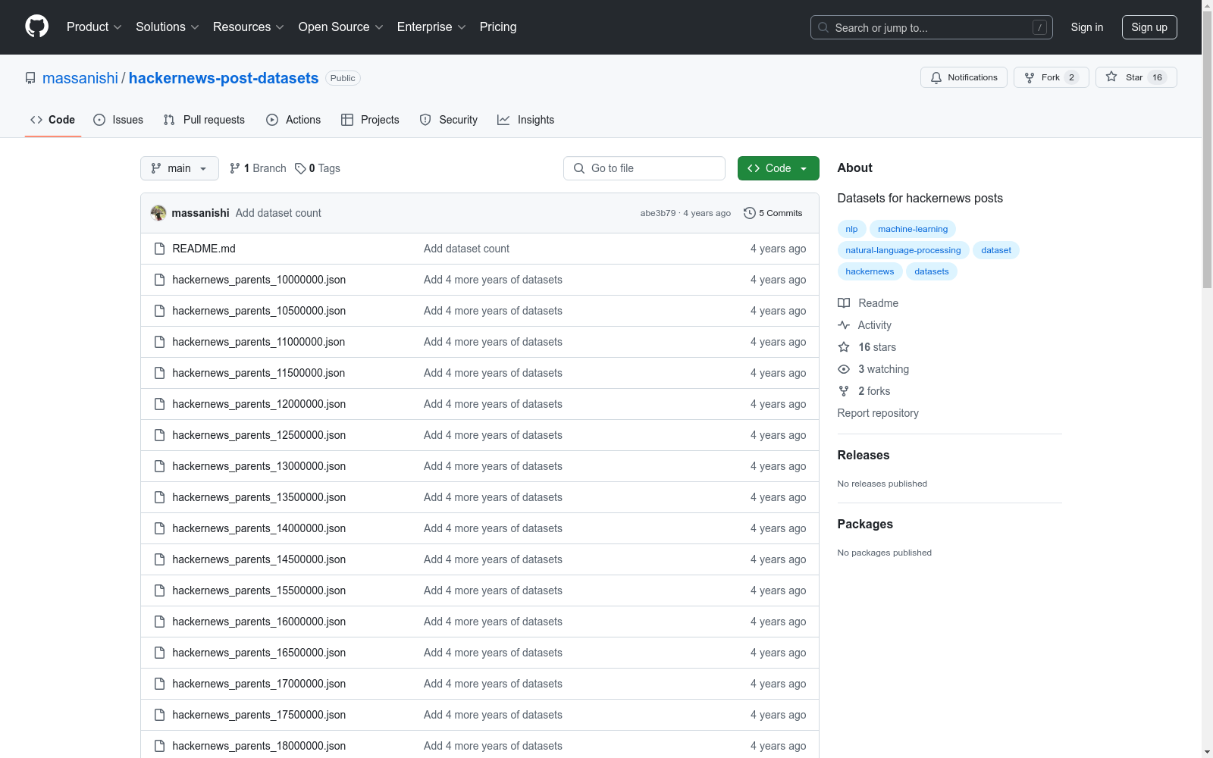Click file icon for hackernews_parents_10000000.json
This screenshot has width=1213, height=758.
tap(159, 280)
